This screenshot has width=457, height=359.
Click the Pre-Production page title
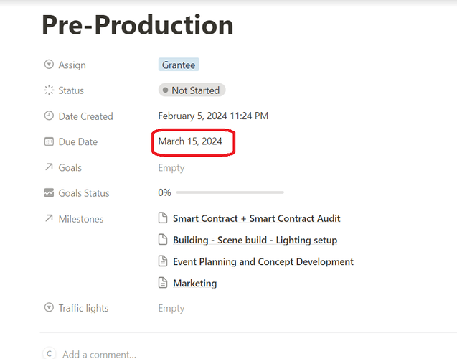137,25
